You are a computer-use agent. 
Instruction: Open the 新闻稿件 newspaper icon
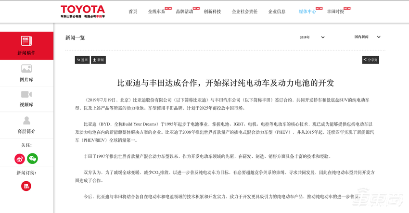(26, 41)
